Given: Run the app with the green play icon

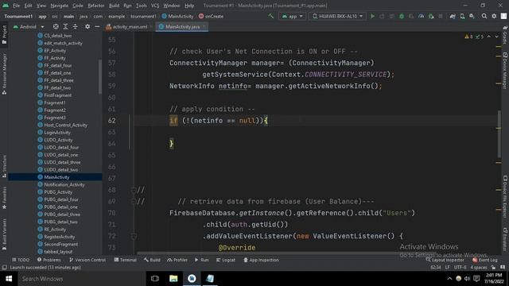Looking at the screenshot, I should click(372, 16).
